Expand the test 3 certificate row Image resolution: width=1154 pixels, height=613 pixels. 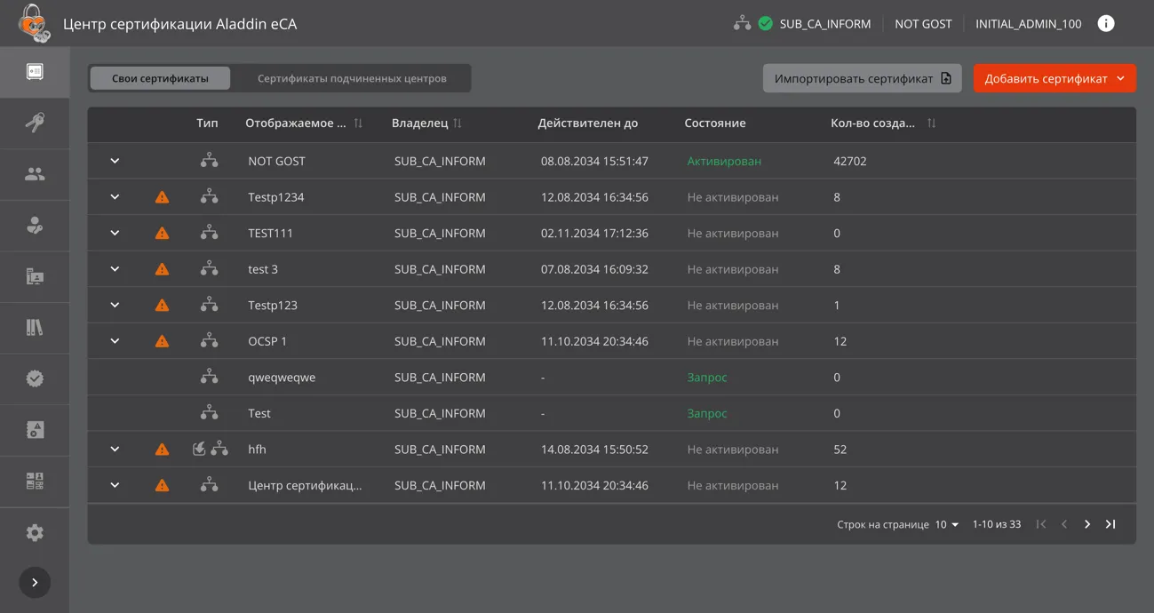[x=115, y=269]
